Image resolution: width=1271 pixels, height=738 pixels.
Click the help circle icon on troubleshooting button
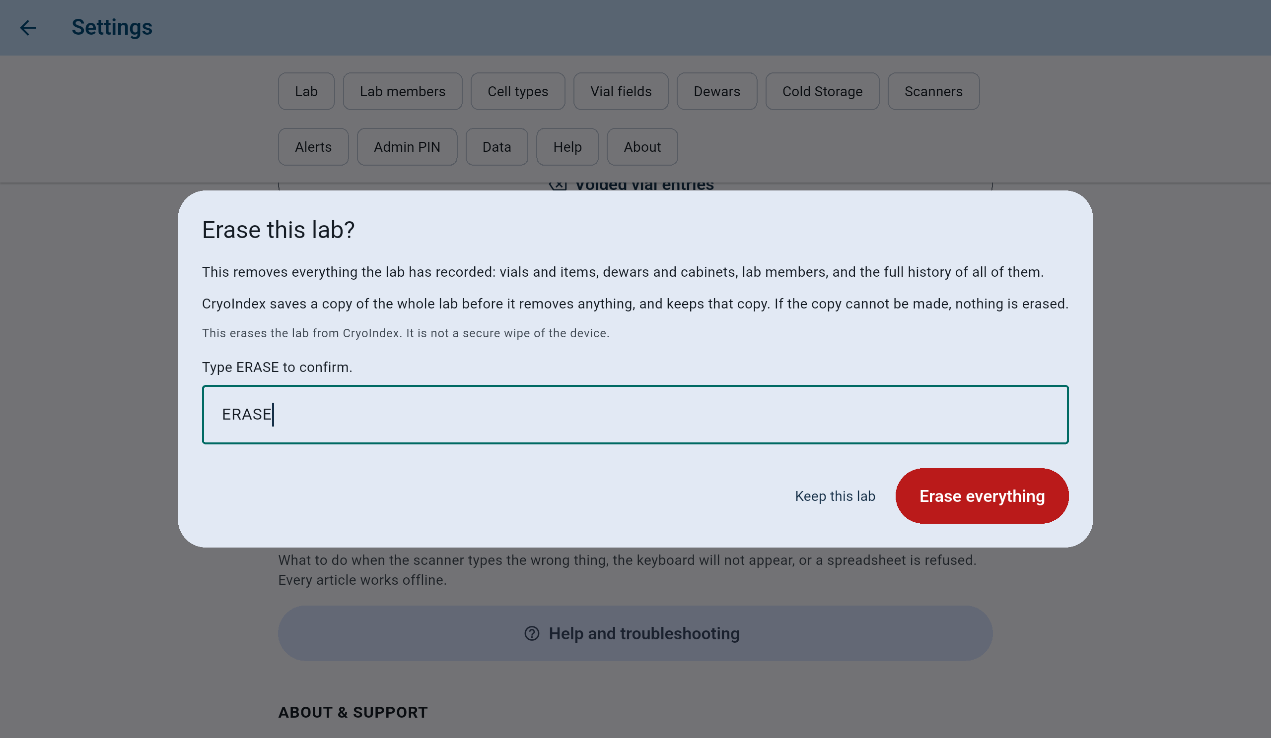click(532, 633)
